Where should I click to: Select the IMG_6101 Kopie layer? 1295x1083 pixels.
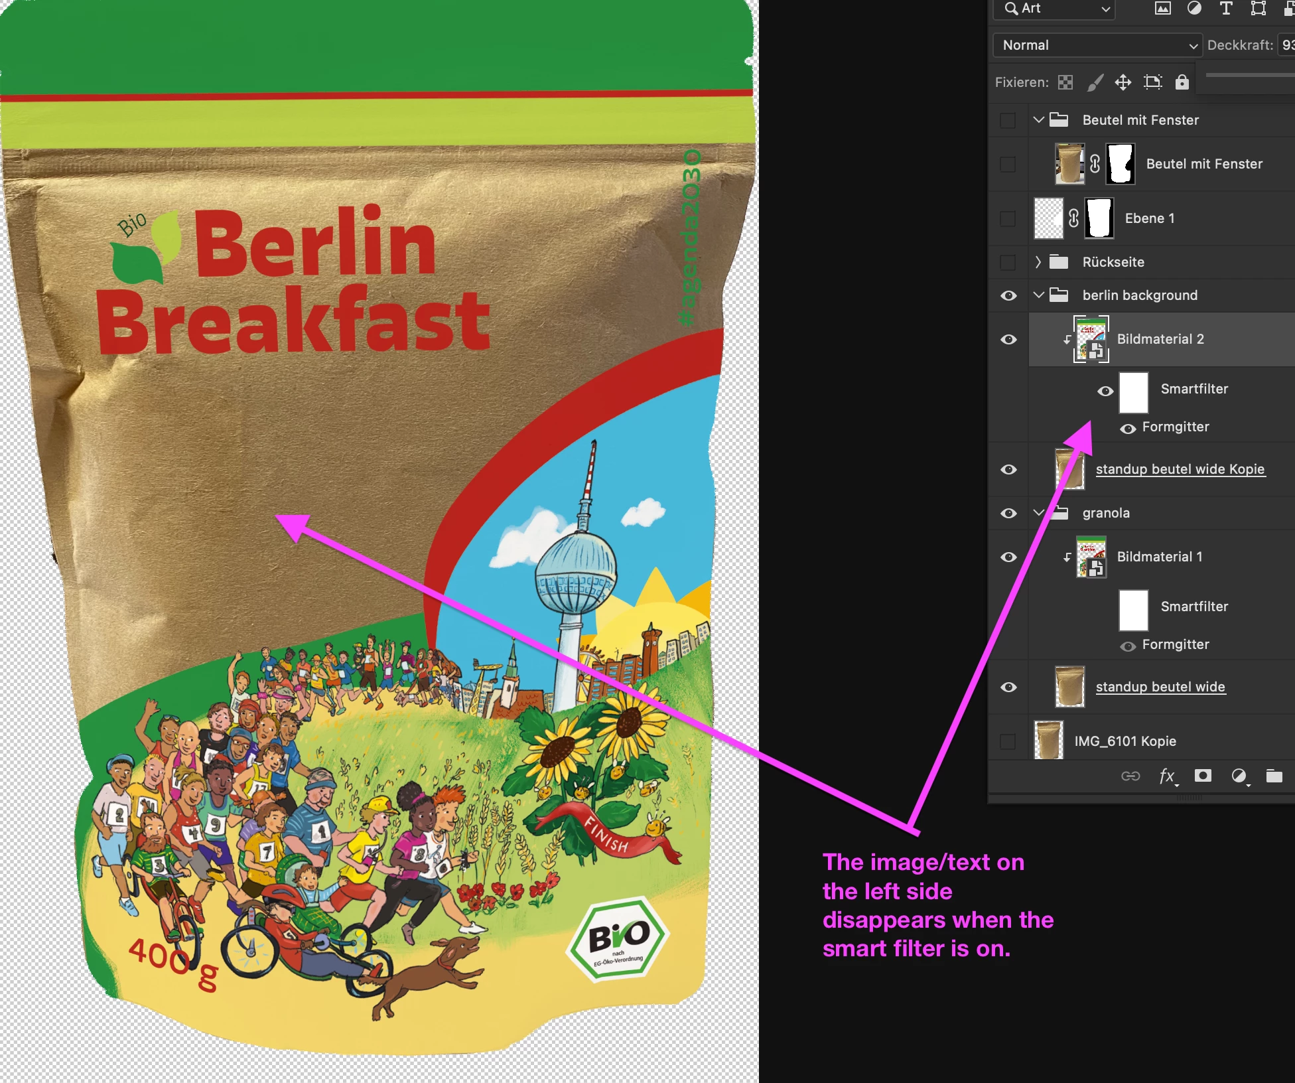(1125, 741)
